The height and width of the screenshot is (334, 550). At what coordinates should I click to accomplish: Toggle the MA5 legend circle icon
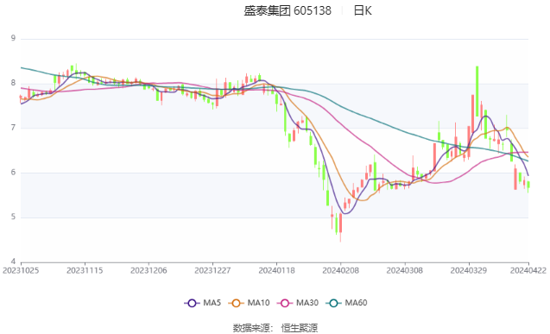click(x=192, y=303)
